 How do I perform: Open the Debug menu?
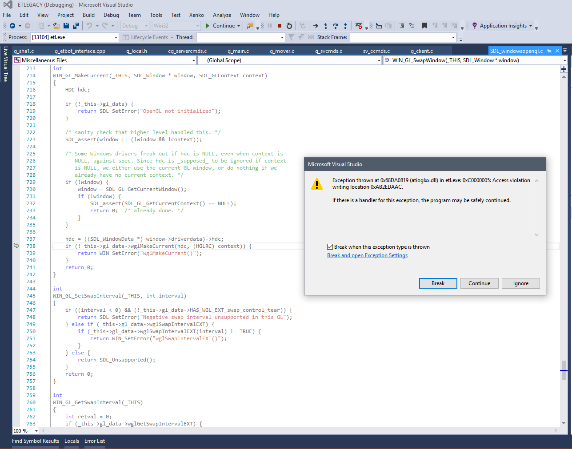click(111, 15)
